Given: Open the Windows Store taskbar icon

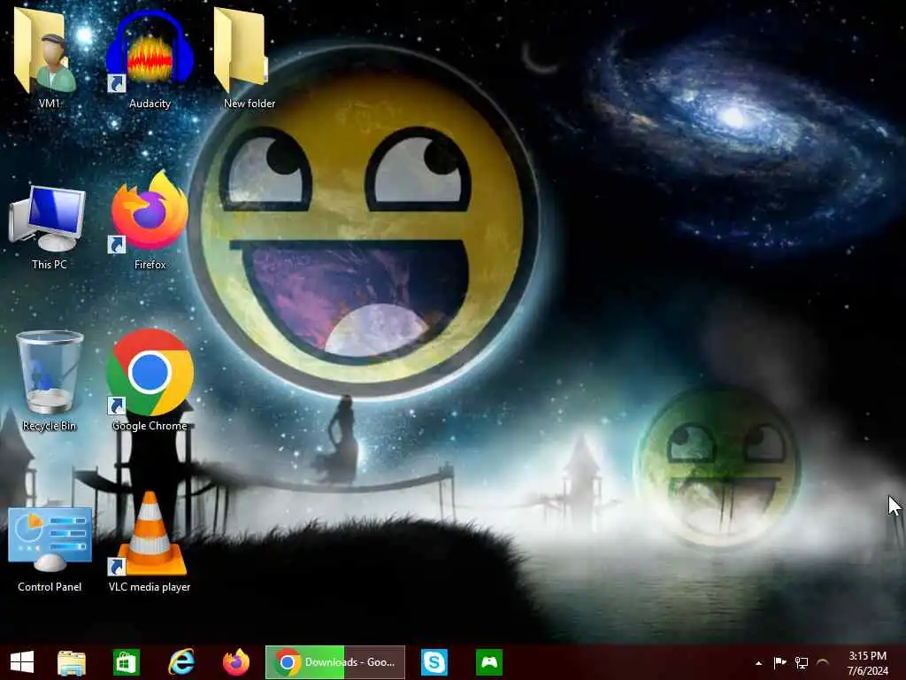Looking at the screenshot, I should point(127,662).
